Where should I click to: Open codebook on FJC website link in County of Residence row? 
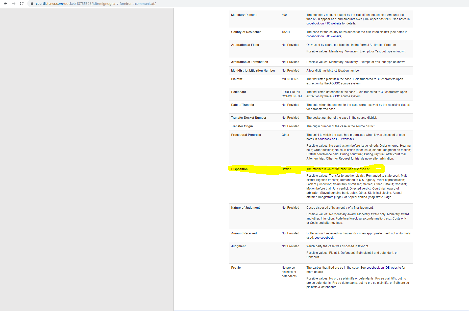[x=324, y=36]
